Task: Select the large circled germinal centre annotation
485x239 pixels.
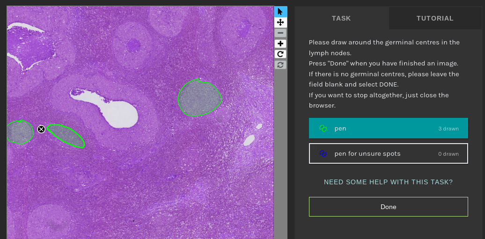Action: point(200,98)
